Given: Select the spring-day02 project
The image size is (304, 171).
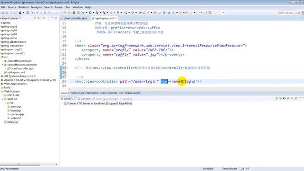Looking at the screenshot, I should tap(9, 30).
